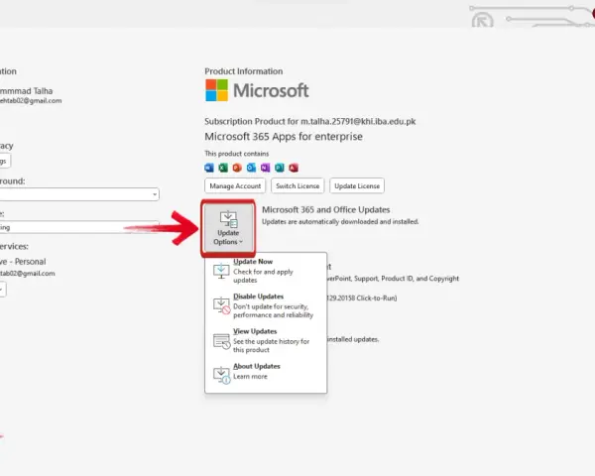
Task: Click the text ending 'Product ID, and Copyright'
Action: 393,279
